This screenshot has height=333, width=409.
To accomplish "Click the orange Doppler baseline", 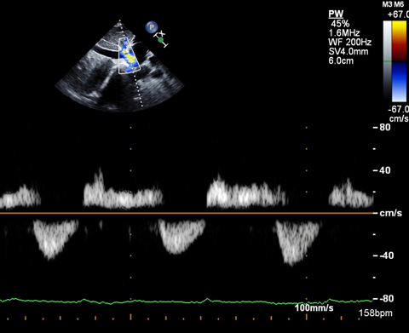I will [x=187, y=213].
